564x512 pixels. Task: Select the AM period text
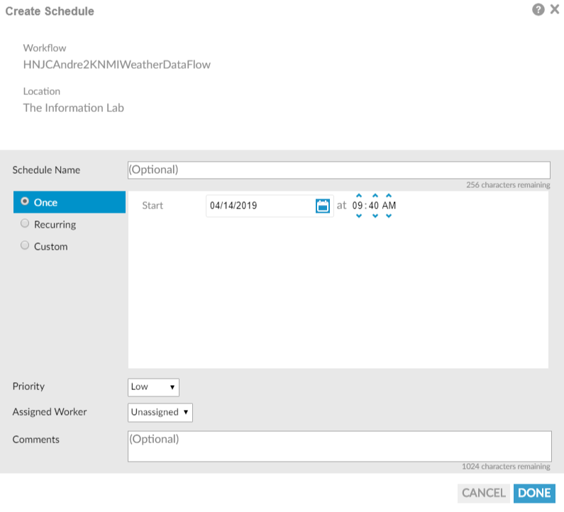coord(389,206)
